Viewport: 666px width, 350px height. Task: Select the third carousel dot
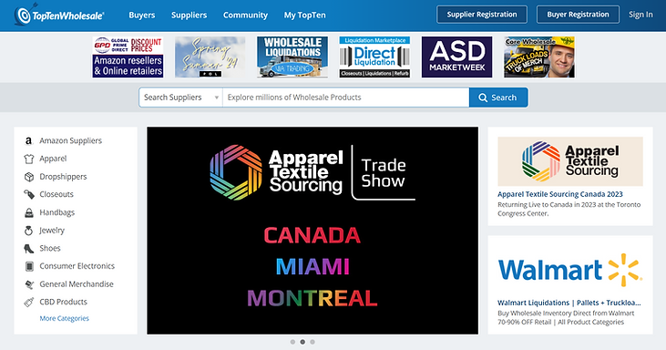pyautogui.click(x=313, y=342)
